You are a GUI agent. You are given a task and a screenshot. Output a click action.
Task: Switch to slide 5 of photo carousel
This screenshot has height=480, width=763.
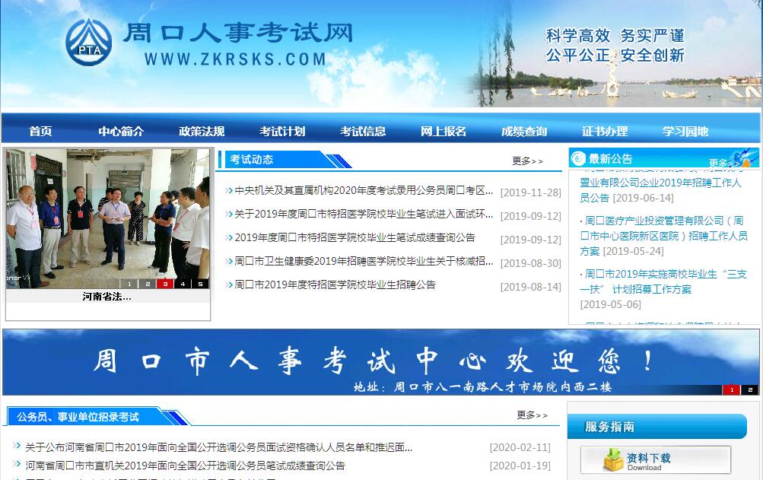pos(200,284)
